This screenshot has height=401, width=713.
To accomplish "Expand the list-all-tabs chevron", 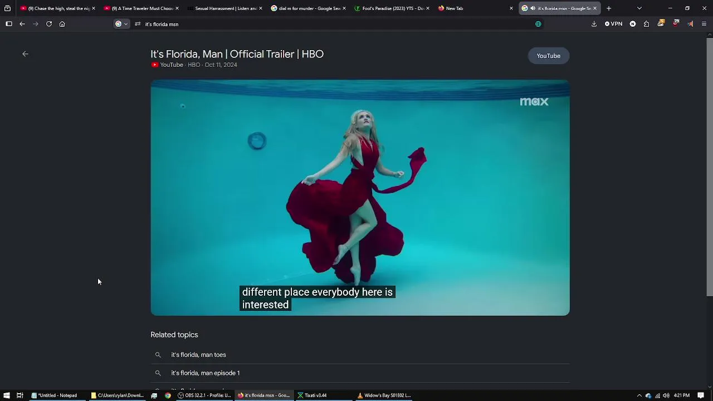I will (639, 8).
